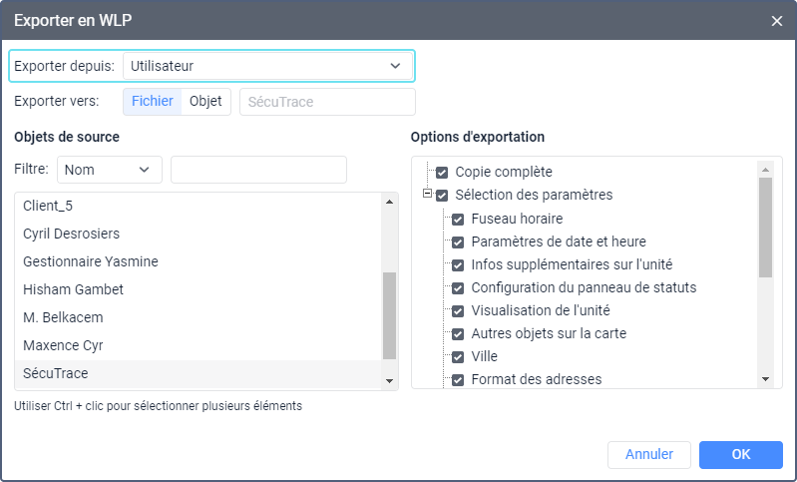797x482 pixels.
Task: Switch to the Fichier export target
Action: tap(153, 101)
